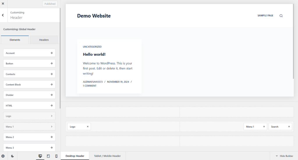Image resolution: width=298 pixels, height=160 pixels.
Task: Select the Button element label
Action: pos(9,64)
